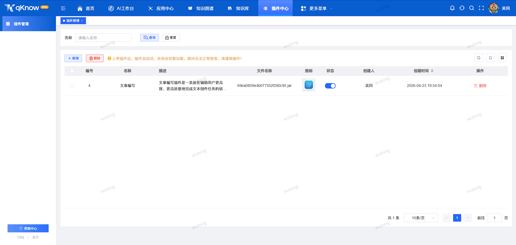This screenshot has height=245, width=516.
Task: Click file name 69ea0859e4b077552f280c95.jar
Action: coord(264,86)
